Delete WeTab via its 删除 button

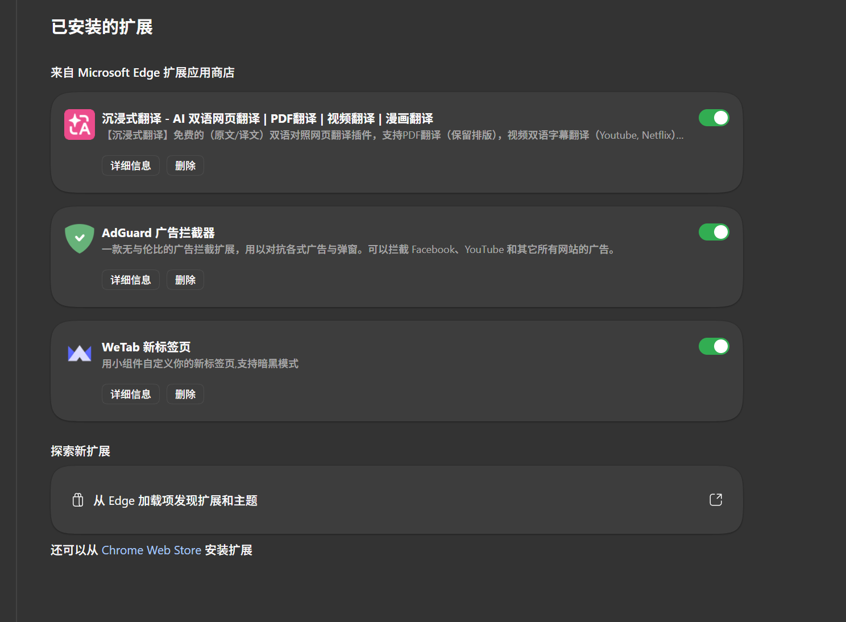tap(185, 394)
